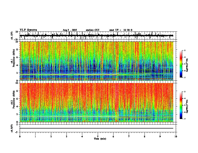Click the "VLF Spectra" plot title
The image size is (198, 153).
pos(28,30)
